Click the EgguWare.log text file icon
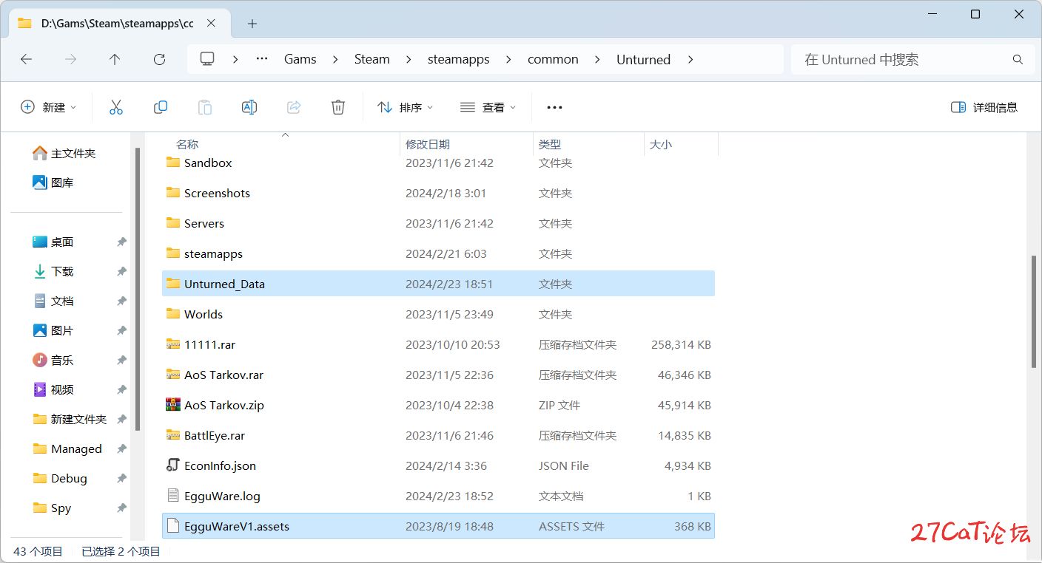 pos(173,496)
